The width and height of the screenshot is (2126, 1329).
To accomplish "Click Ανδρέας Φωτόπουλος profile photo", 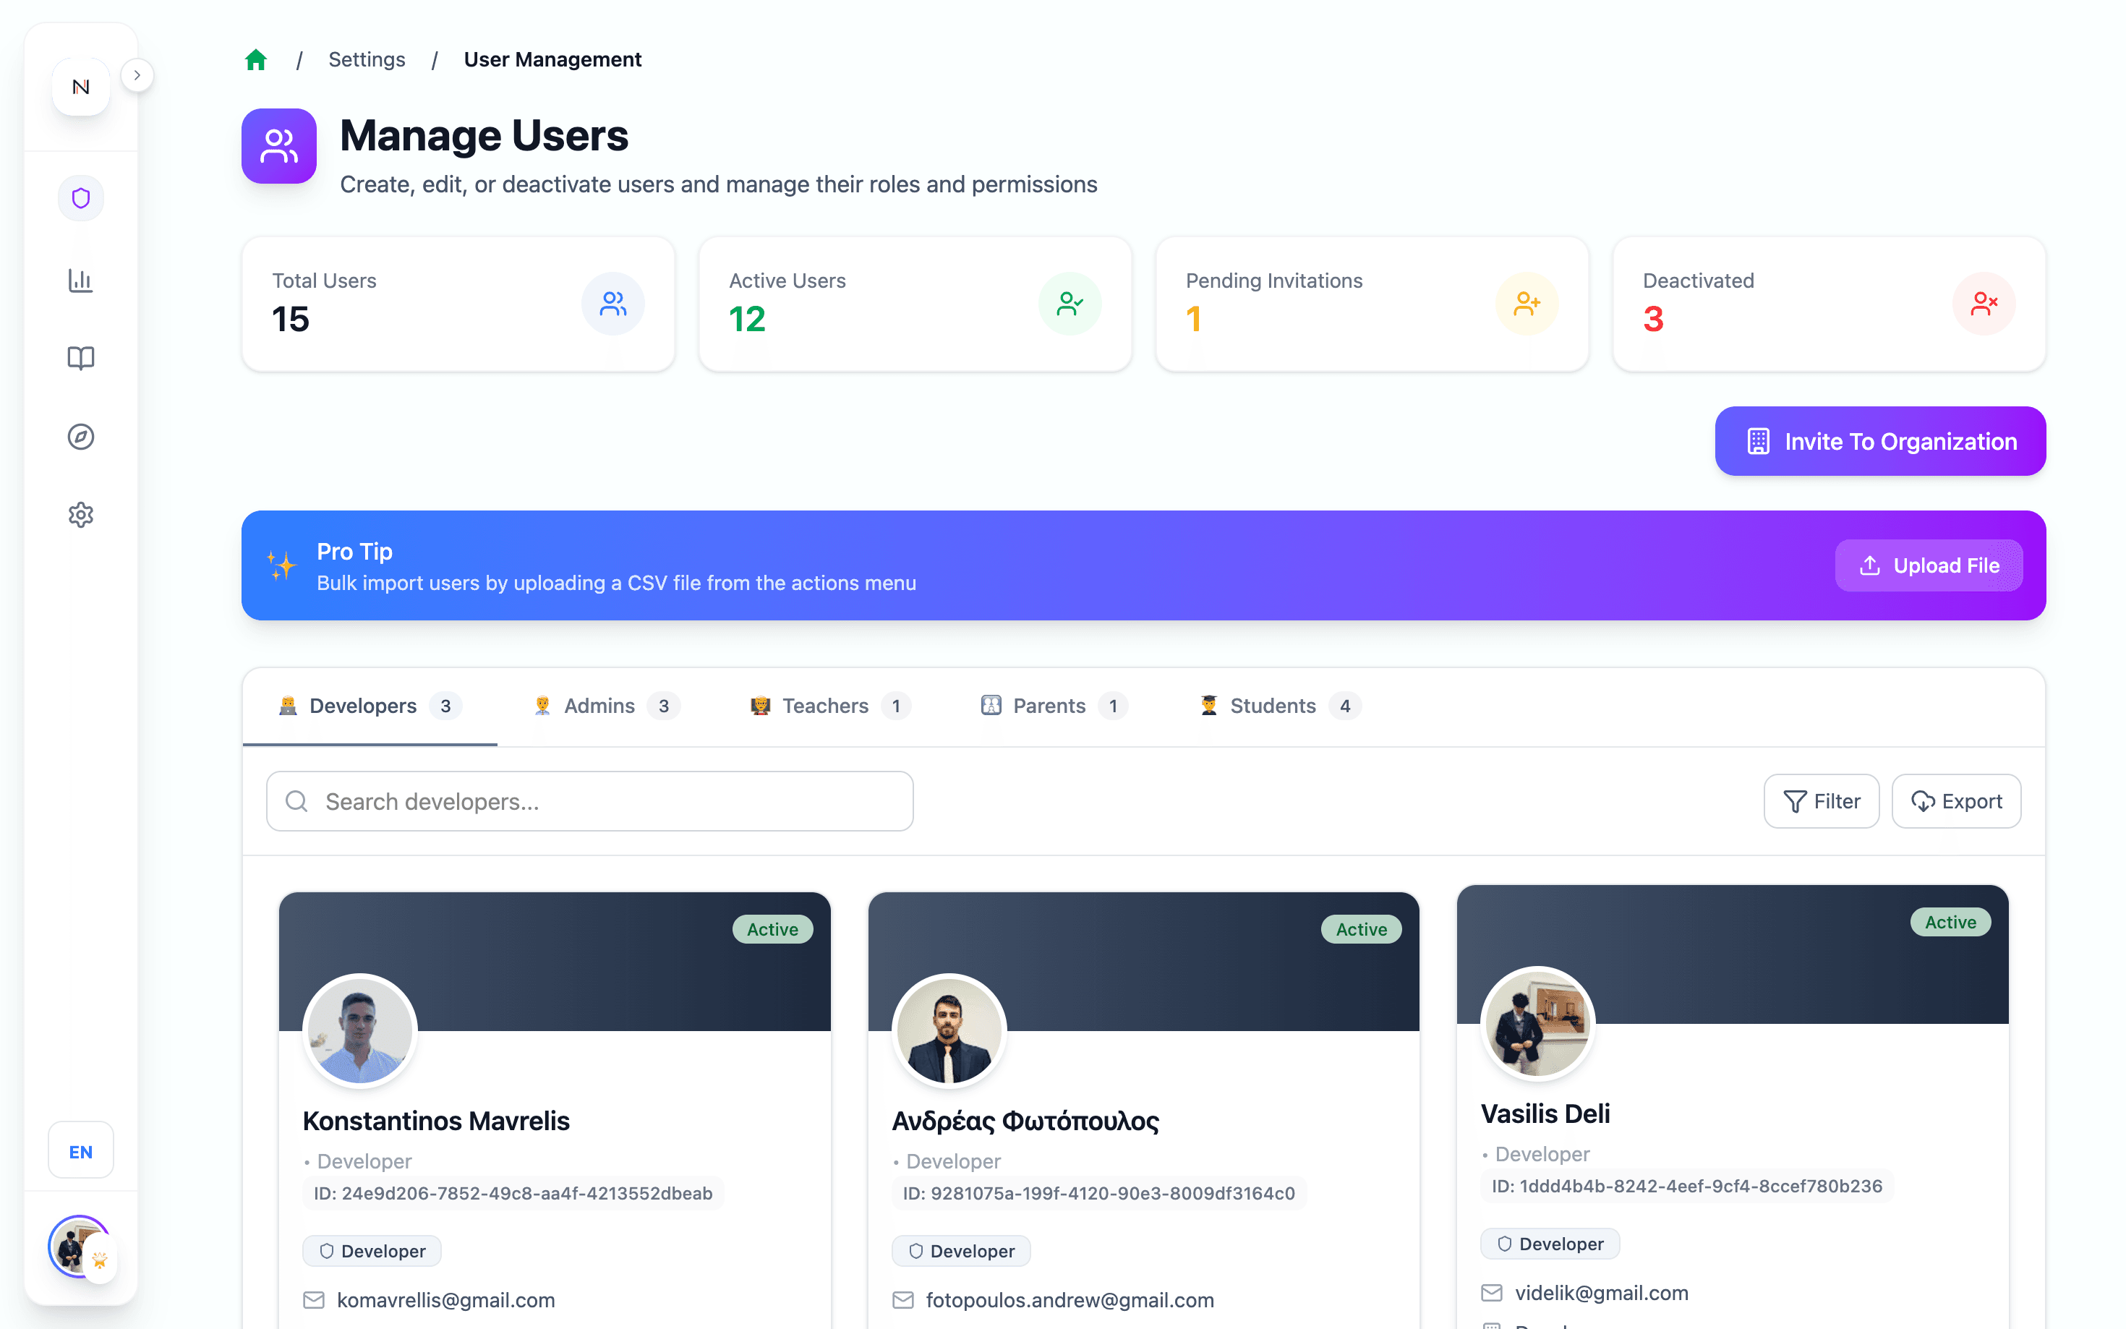I will (948, 1031).
